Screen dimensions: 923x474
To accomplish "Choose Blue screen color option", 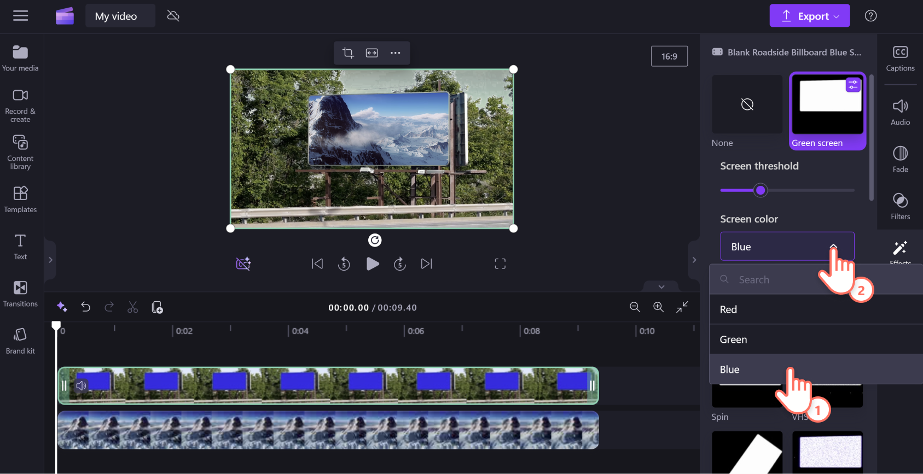I will click(x=816, y=370).
